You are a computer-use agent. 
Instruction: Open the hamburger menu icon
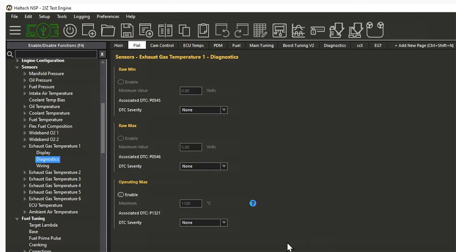click(x=15, y=30)
